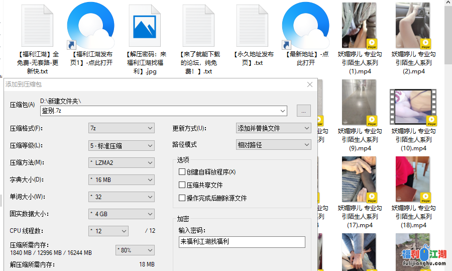Click the 输入密码 password field
This screenshot has width=452, height=271.
[x=242, y=242]
